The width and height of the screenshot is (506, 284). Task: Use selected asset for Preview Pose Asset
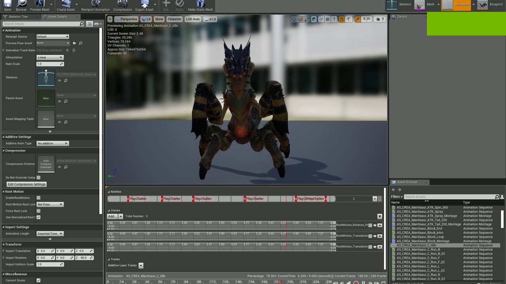74,43
